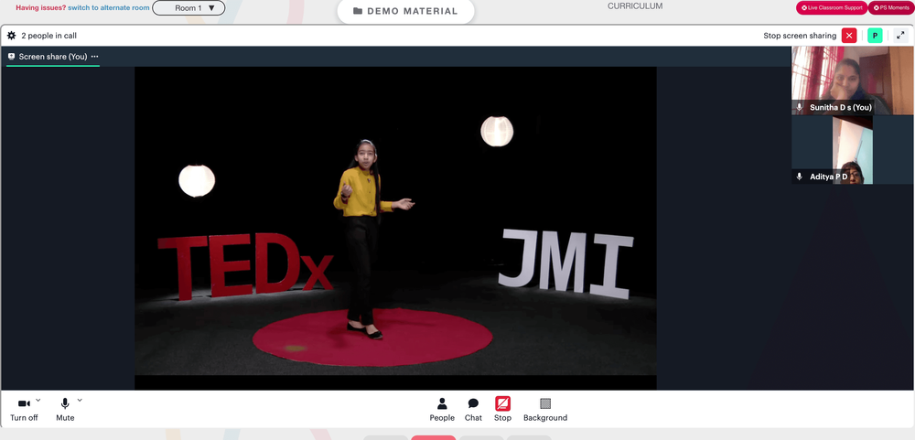Screen dimensions: 915x440
Task: Stop screen sharing with red X button
Action: (849, 36)
